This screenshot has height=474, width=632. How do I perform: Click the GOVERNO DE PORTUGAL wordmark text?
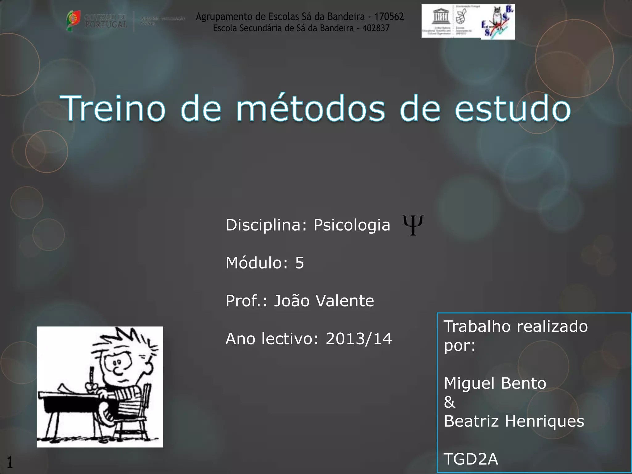point(106,21)
